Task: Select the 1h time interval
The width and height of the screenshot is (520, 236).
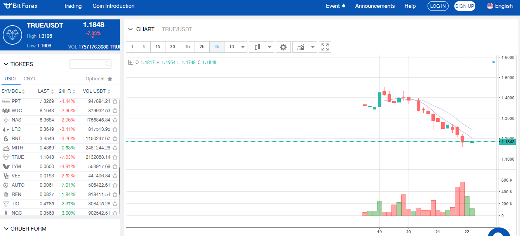Action: [x=187, y=47]
